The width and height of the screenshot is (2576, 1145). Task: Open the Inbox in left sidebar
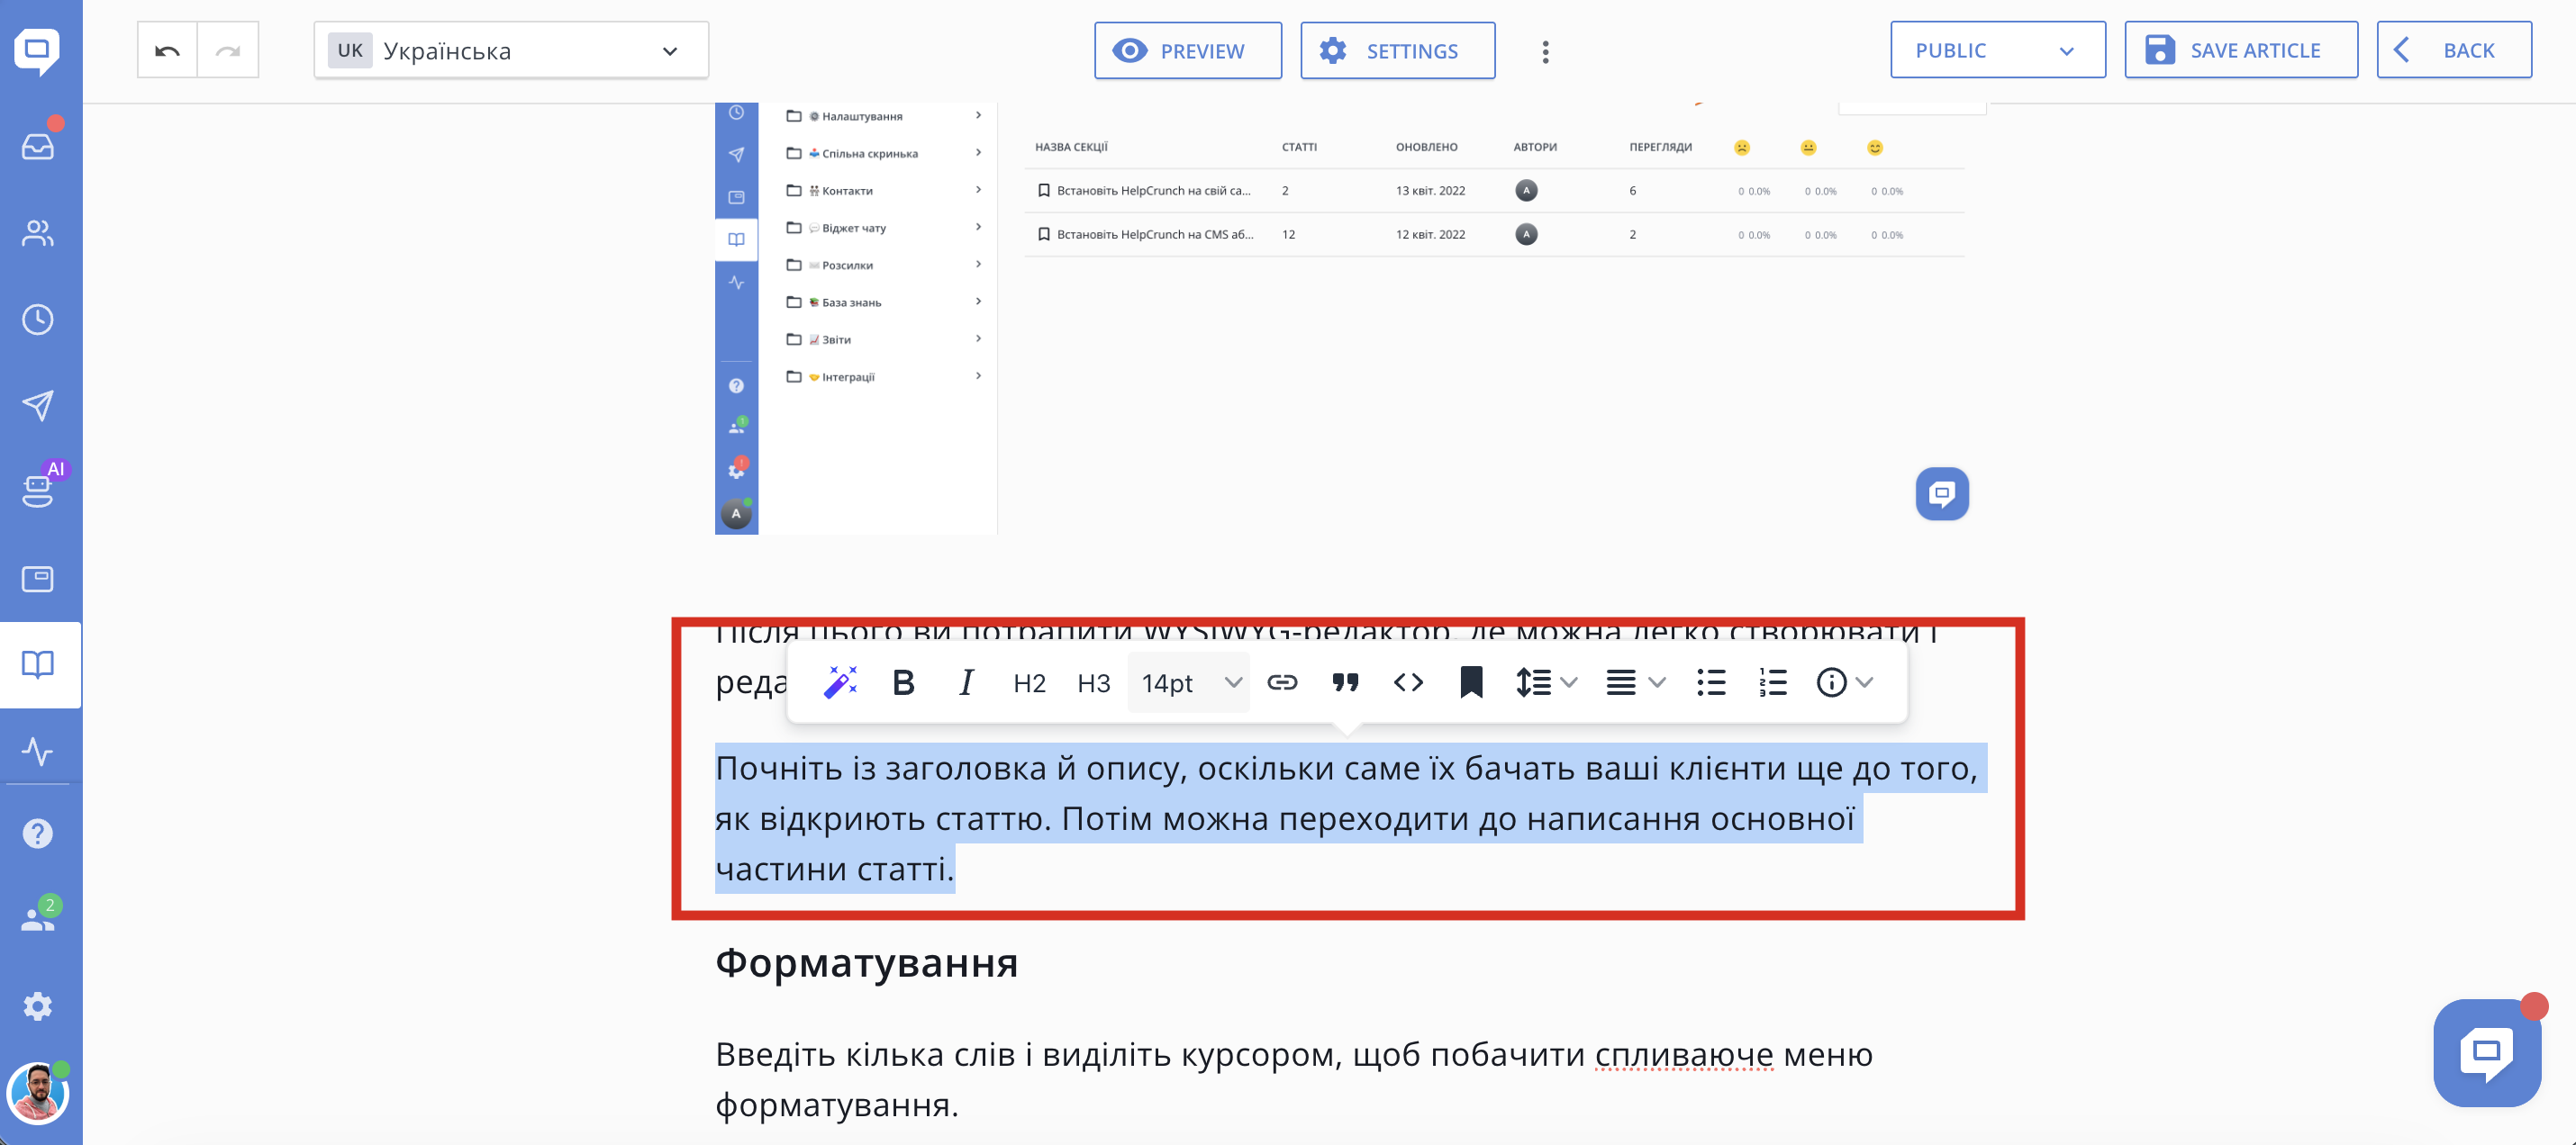[38, 146]
